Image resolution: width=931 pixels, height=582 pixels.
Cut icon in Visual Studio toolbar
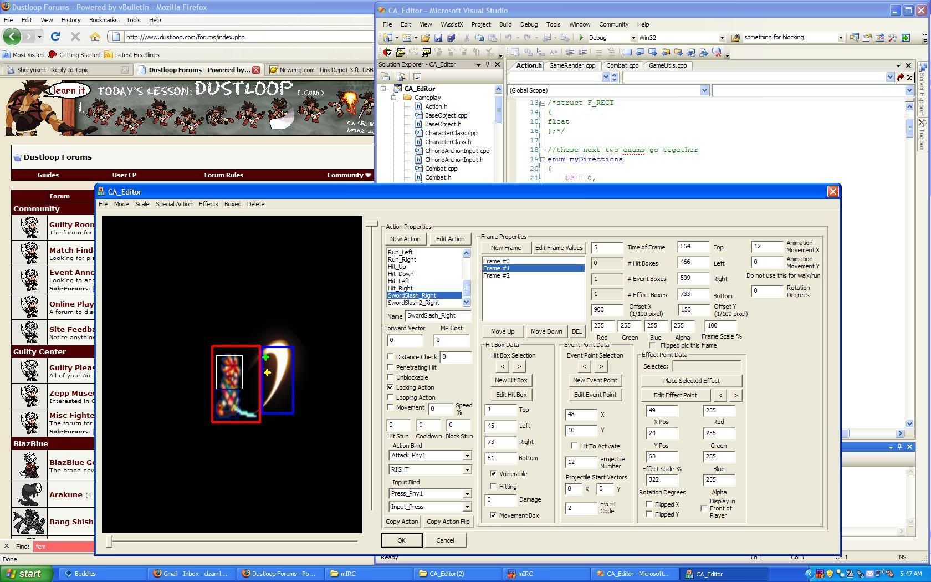(467, 38)
